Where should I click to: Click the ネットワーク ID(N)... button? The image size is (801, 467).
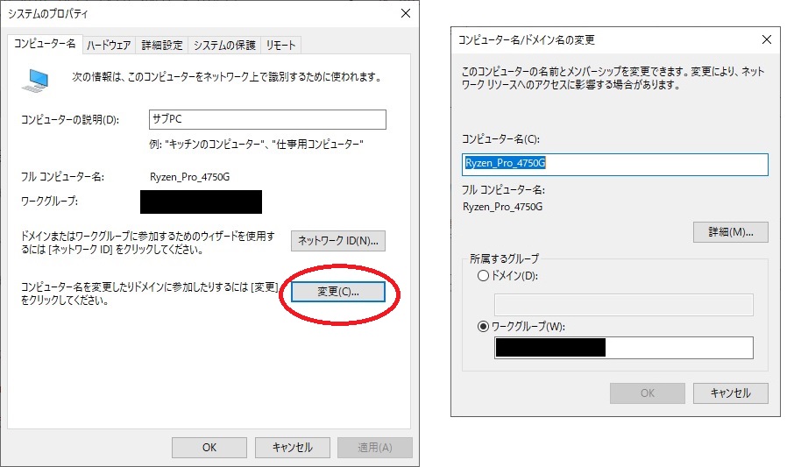338,241
